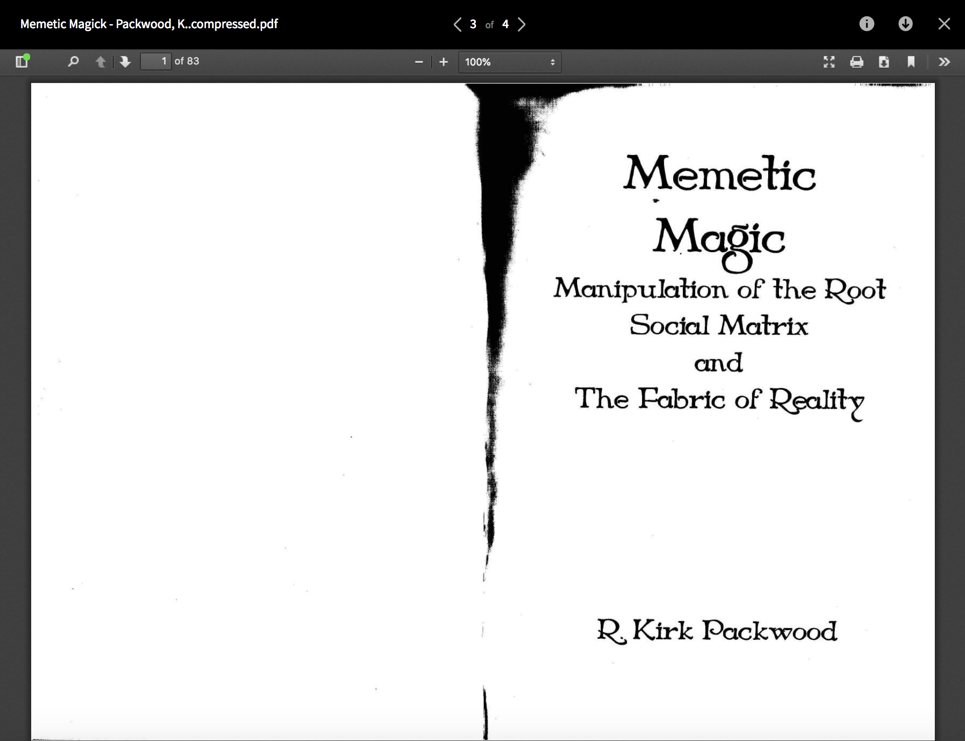Screen dimensions: 965x741
Task: Click the file name Memetic Magick title
Action: pyautogui.click(x=149, y=24)
